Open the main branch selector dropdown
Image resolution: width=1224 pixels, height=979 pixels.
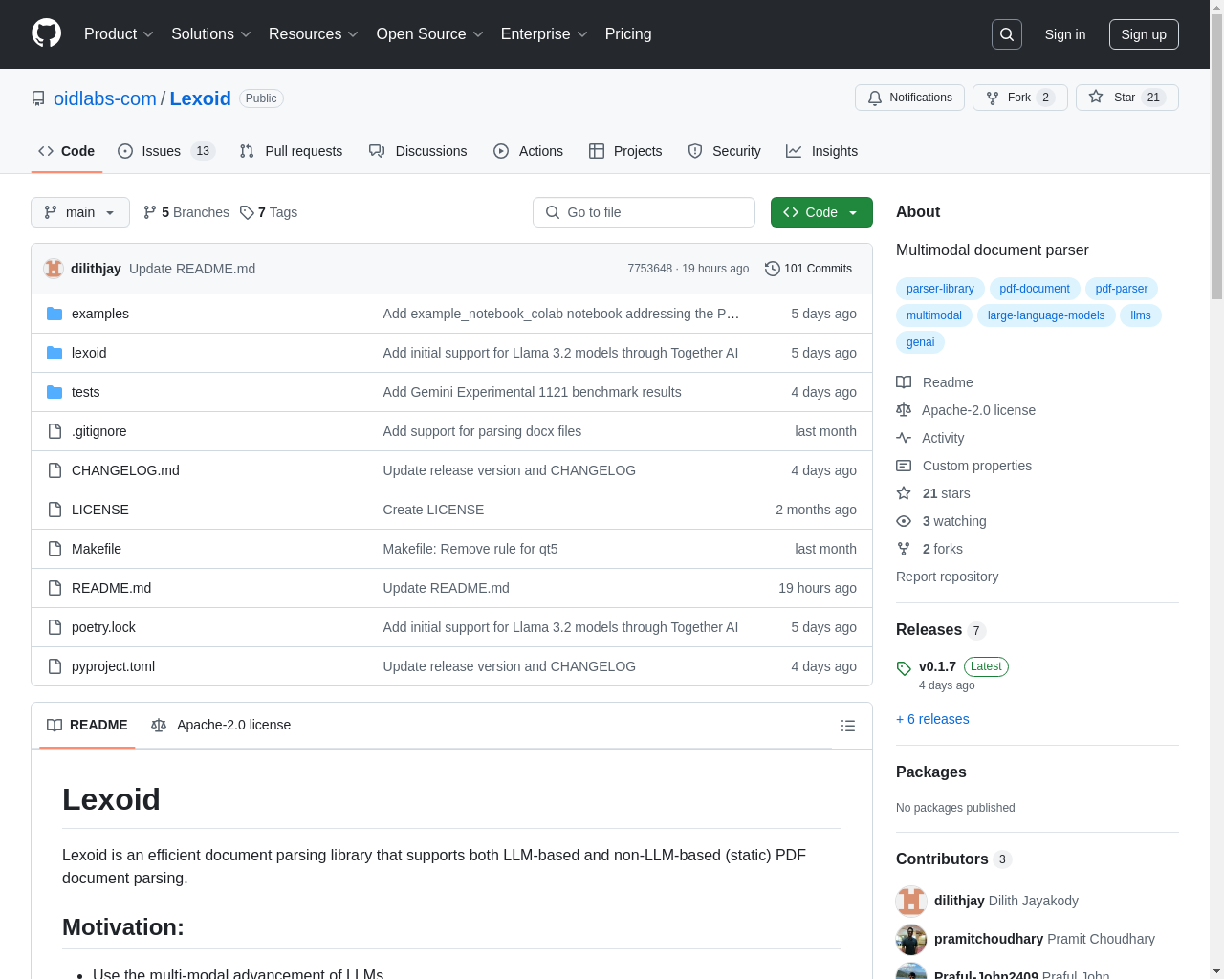(80, 212)
